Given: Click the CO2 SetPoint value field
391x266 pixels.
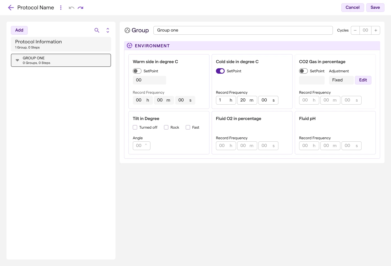Looking at the screenshot, I should 312,80.
